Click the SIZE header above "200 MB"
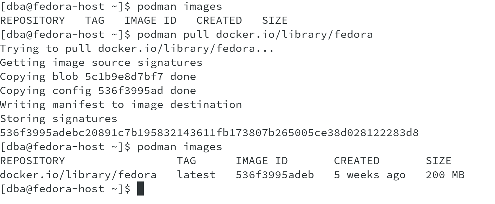The image size is (495, 204). [439, 161]
